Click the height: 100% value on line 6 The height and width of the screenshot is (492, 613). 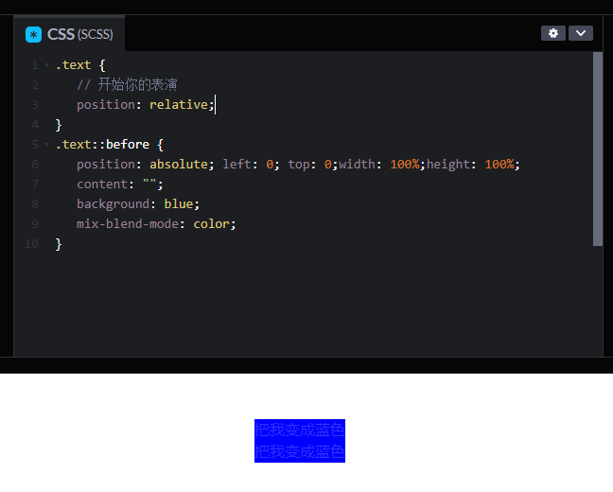pos(499,165)
